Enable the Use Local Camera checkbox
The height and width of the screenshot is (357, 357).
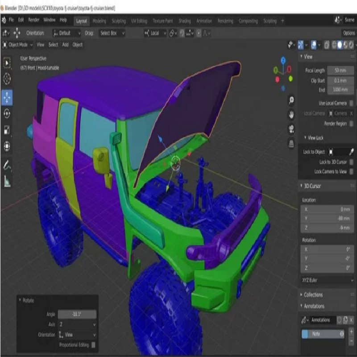(351, 103)
